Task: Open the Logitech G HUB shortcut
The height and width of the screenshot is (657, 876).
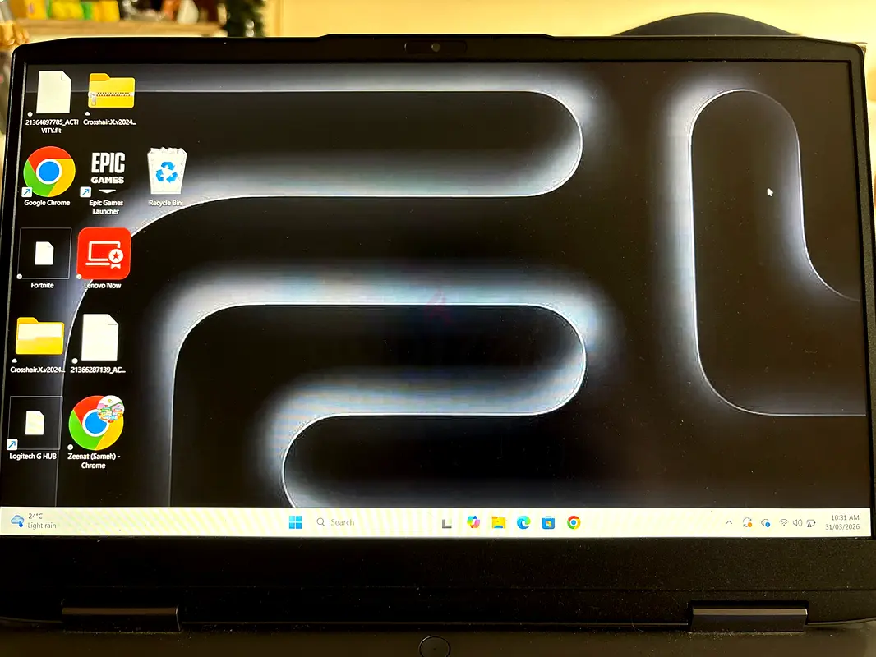Action: pyautogui.click(x=35, y=423)
